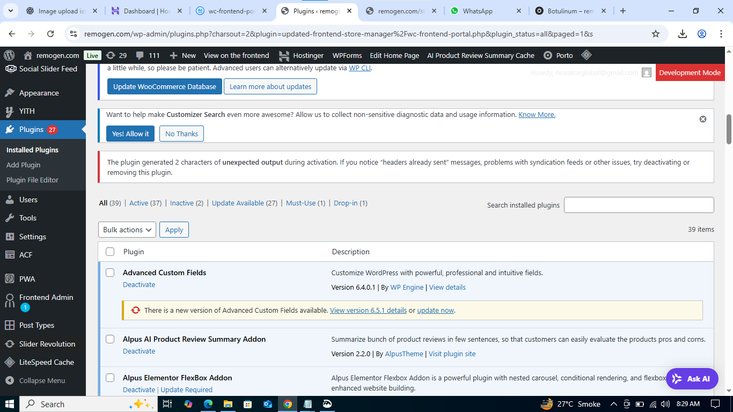Toggle the select-all plugins checkbox
This screenshot has height=412, width=733.
pyautogui.click(x=110, y=252)
